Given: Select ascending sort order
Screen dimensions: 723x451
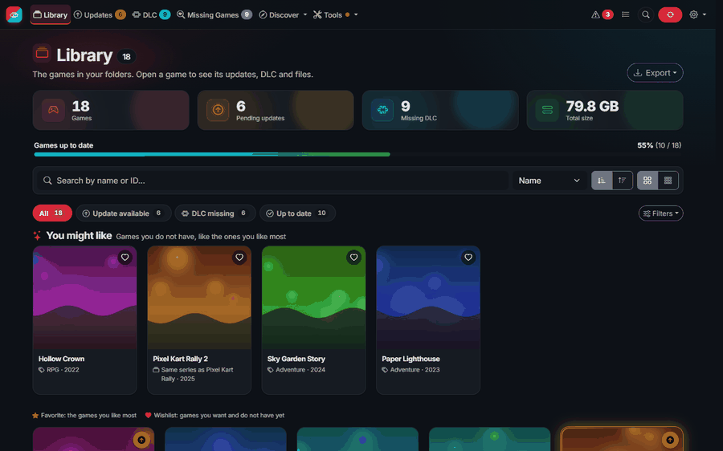Looking at the screenshot, I should (x=602, y=181).
